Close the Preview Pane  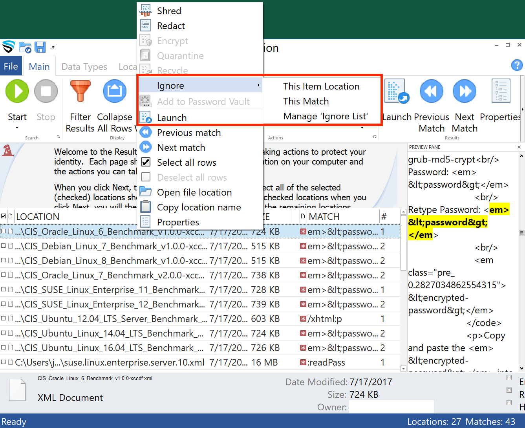click(x=519, y=147)
